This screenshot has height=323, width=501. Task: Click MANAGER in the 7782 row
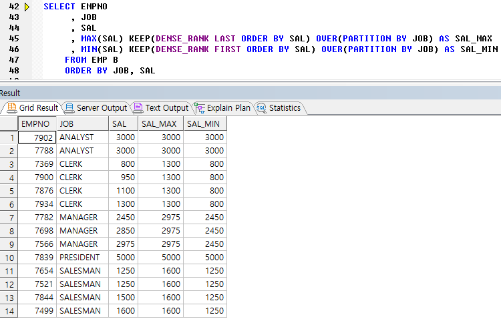(x=83, y=218)
